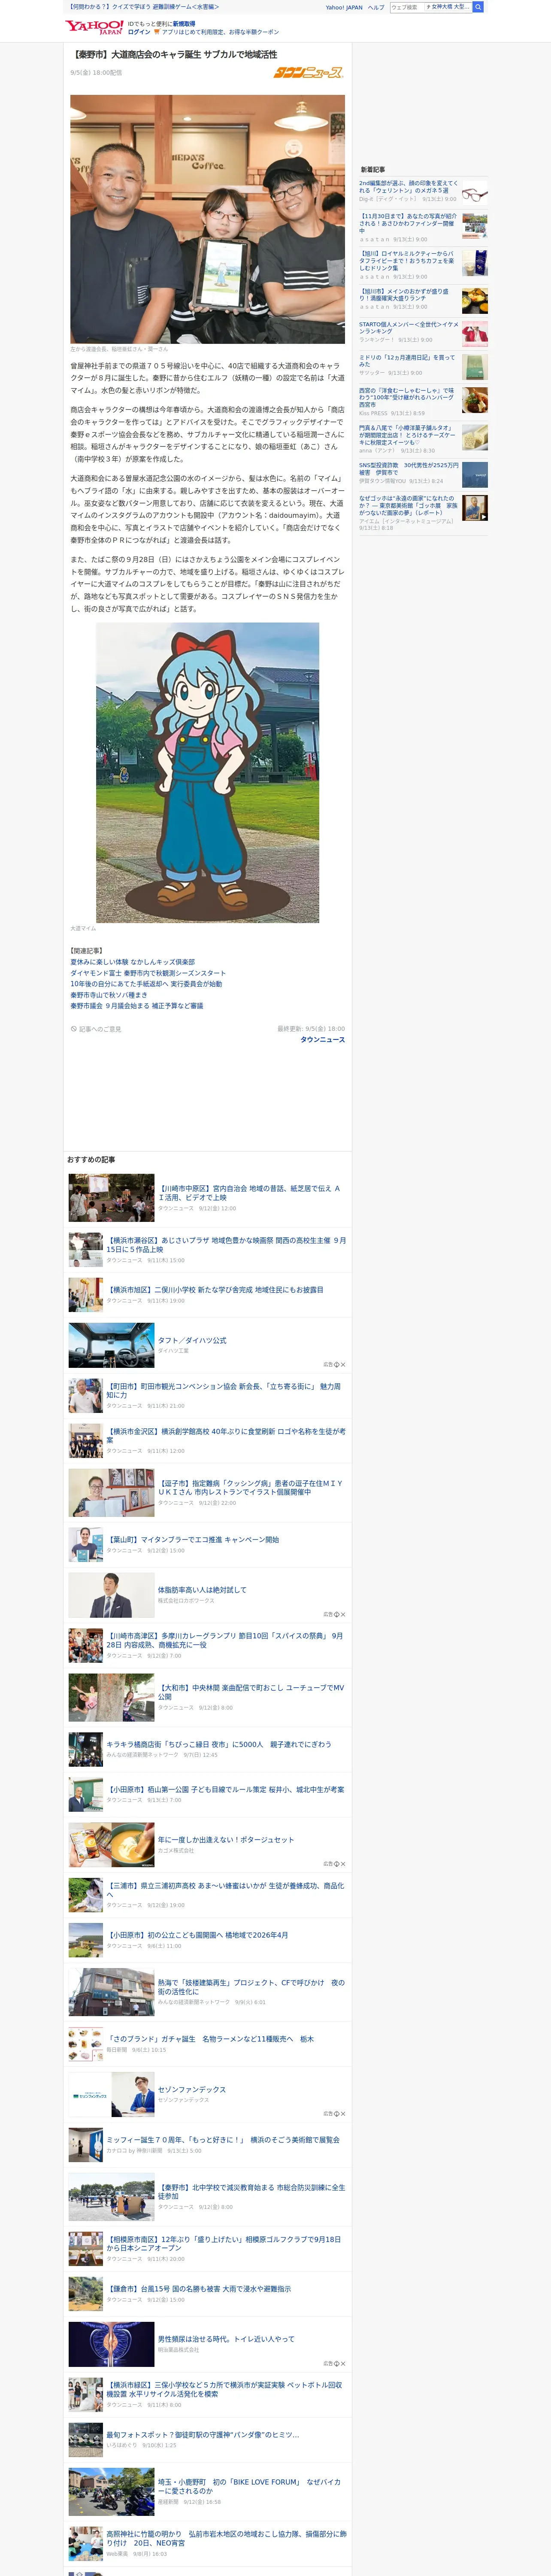Open the タフト／ダイハツ公式 advertisement
This screenshot has width=551, height=2576.
(192, 1340)
